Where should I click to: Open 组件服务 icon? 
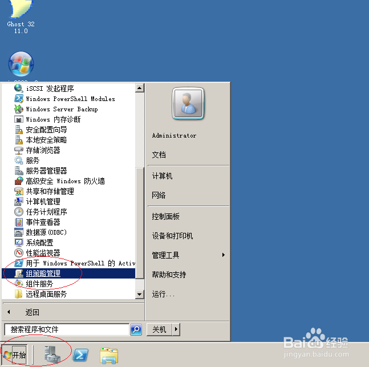tap(19, 284)
